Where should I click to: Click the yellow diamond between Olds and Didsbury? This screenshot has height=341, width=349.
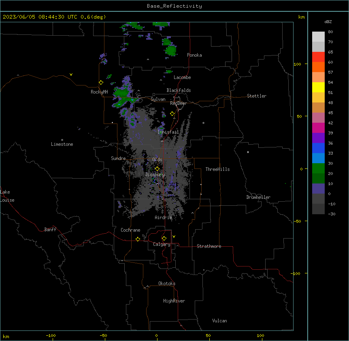tap(157, 169)
